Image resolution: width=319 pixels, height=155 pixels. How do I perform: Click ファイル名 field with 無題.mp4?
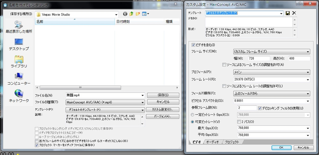click(103, 95)
